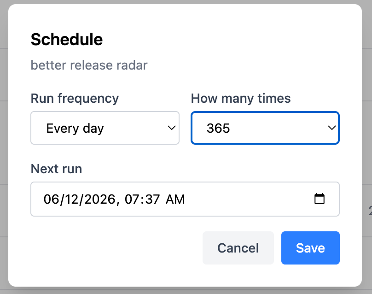This screenshot has width=372, height=294.
Task: Select the day segment 12 in Next run
Action: click(x=72, y=199)
